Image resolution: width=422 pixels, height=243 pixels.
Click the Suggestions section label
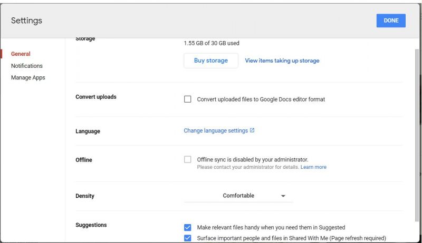tap(91, 225)
